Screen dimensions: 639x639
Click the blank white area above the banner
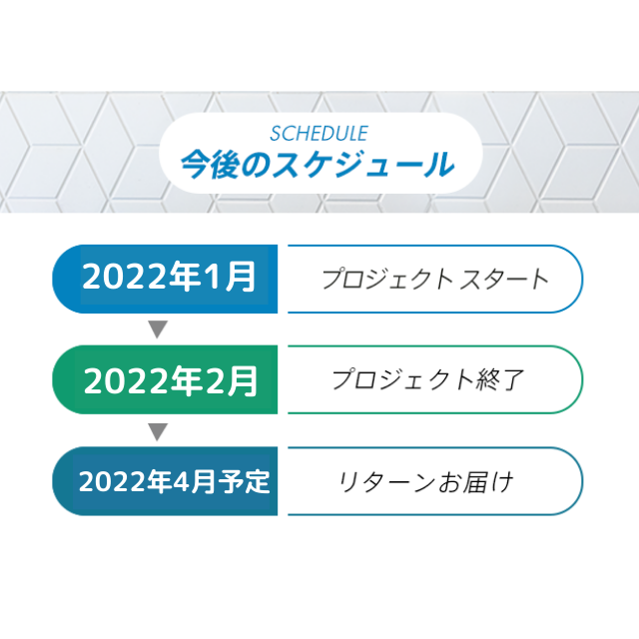coord(319,45)
